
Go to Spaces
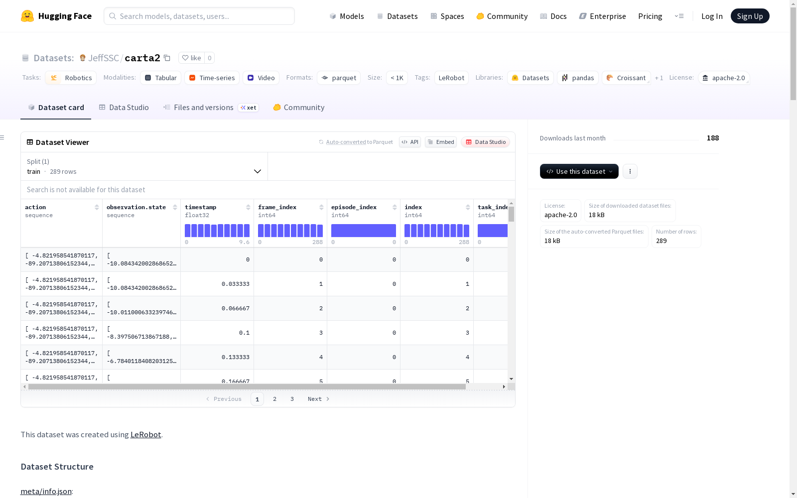tap(447, 16)
